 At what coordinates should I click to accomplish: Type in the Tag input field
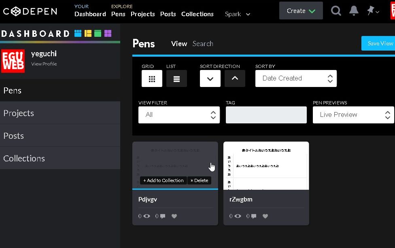click(x=266, y=115)
